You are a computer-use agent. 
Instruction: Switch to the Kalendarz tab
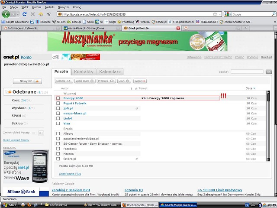coord(110,72)
